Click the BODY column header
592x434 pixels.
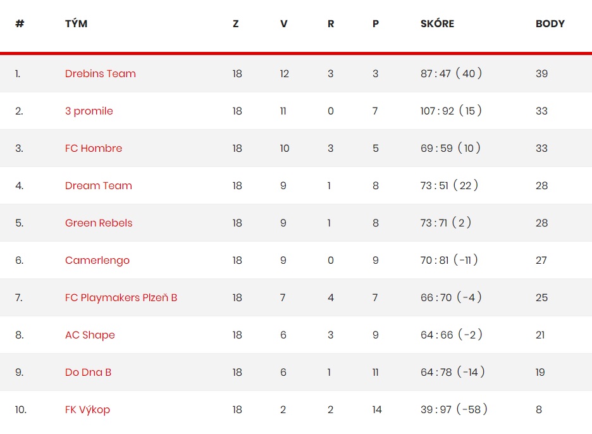(550, 24)
